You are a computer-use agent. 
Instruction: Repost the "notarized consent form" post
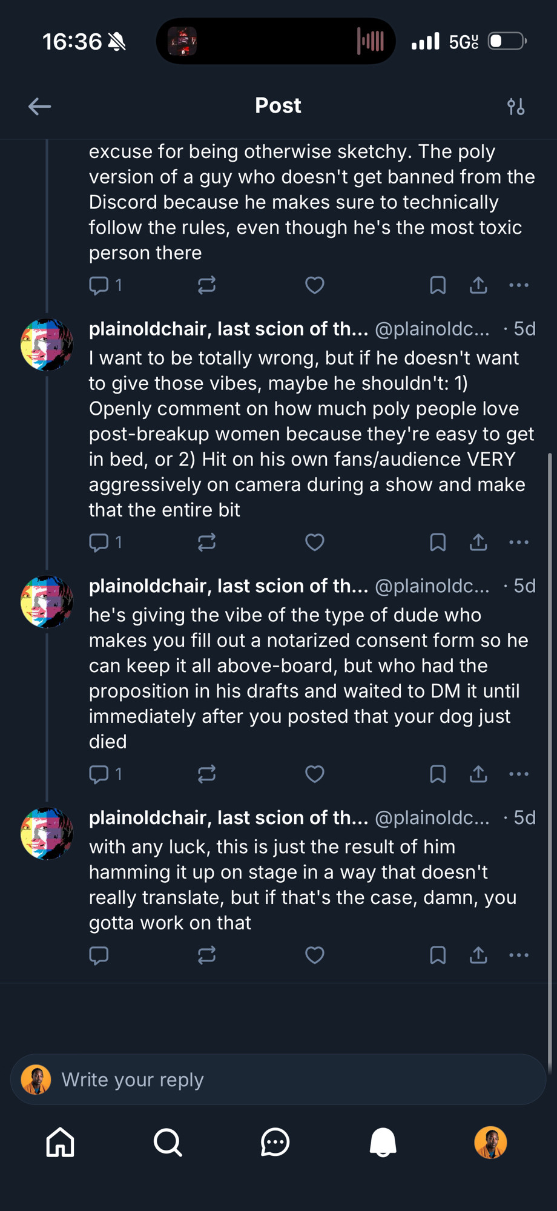click(206, 774)
